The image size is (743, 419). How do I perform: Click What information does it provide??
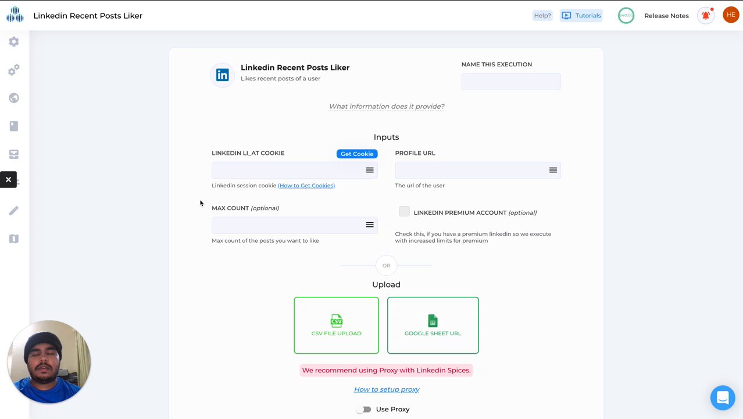click(x=387, y=106)
